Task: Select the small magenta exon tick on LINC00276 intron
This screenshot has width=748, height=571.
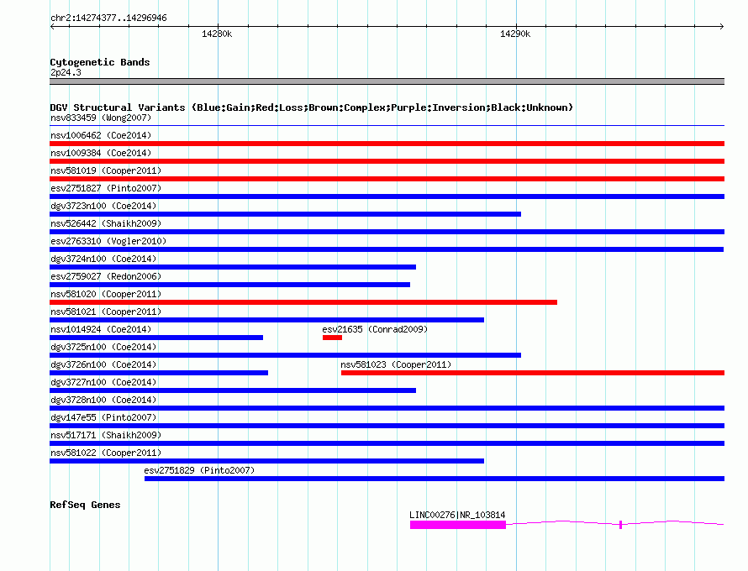Action: point(620,525)
